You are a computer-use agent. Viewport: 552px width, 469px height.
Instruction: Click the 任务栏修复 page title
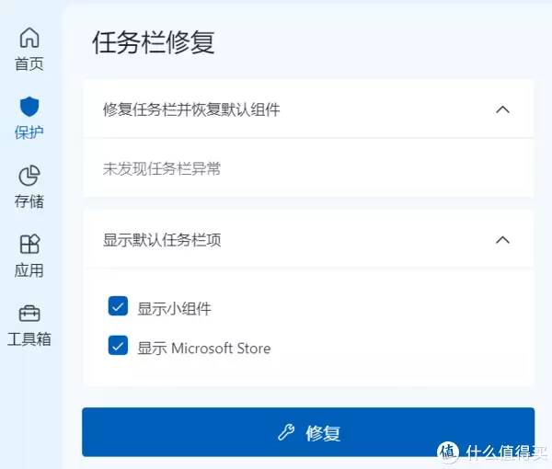(154, 42)
